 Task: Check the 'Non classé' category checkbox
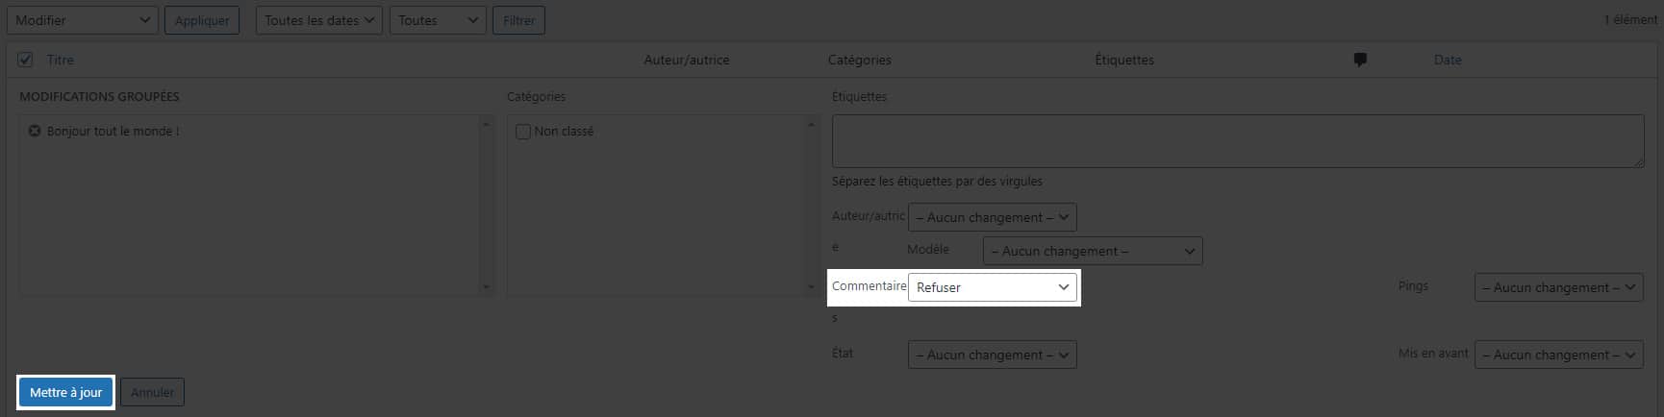point(523,132)
